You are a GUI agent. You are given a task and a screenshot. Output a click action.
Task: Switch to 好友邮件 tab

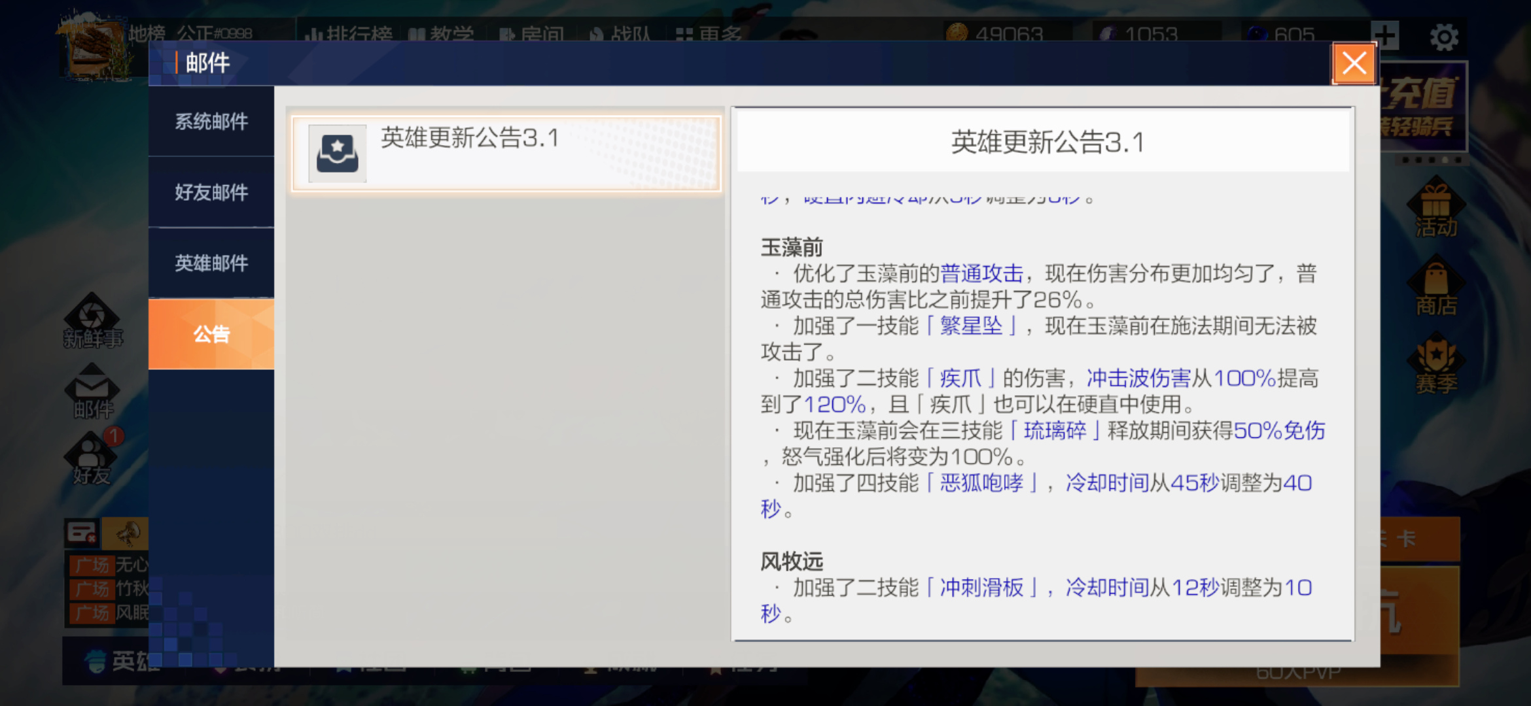pos(211,192)
